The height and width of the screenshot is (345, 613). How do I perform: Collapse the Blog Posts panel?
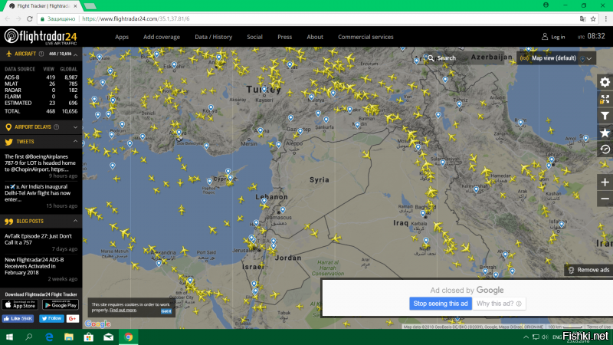[x=75, y=221]
